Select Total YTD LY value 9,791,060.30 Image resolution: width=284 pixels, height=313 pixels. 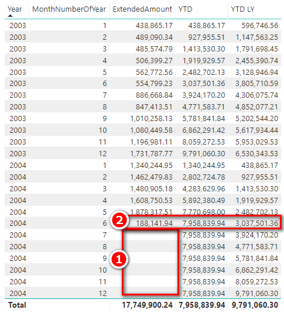[x=255, y=305]
